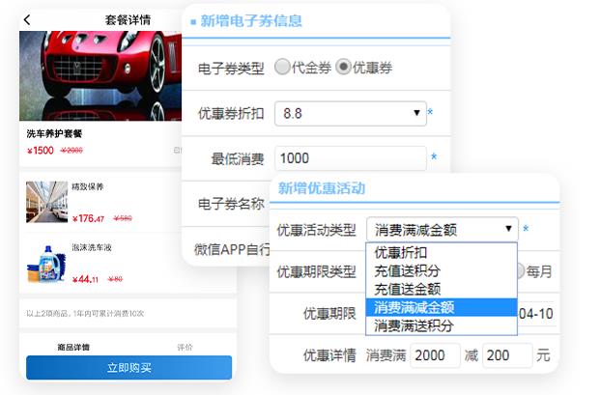This screenshot has height=395, width=600.
Task: Choose 优惠折扣 from the dropdown list
Action: tap(442, 252)
